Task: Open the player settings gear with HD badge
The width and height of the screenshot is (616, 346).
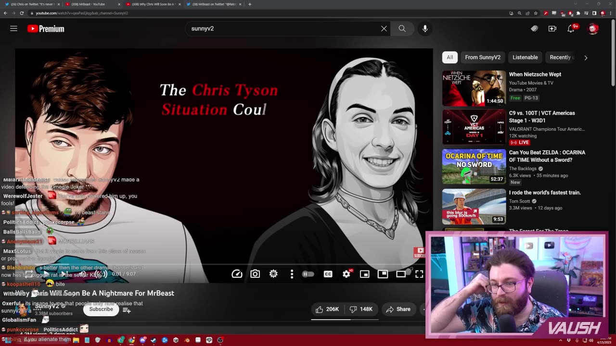Action: click(x=346, y=274)
